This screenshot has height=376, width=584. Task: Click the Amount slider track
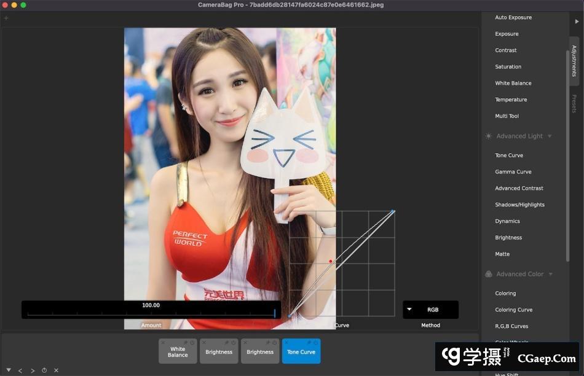pyautogui.click(x=151, y=313)
